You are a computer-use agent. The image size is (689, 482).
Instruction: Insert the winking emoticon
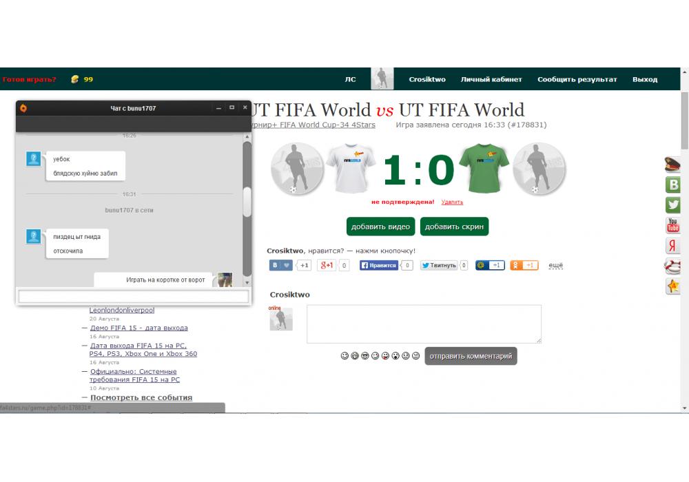click(376, 355)
